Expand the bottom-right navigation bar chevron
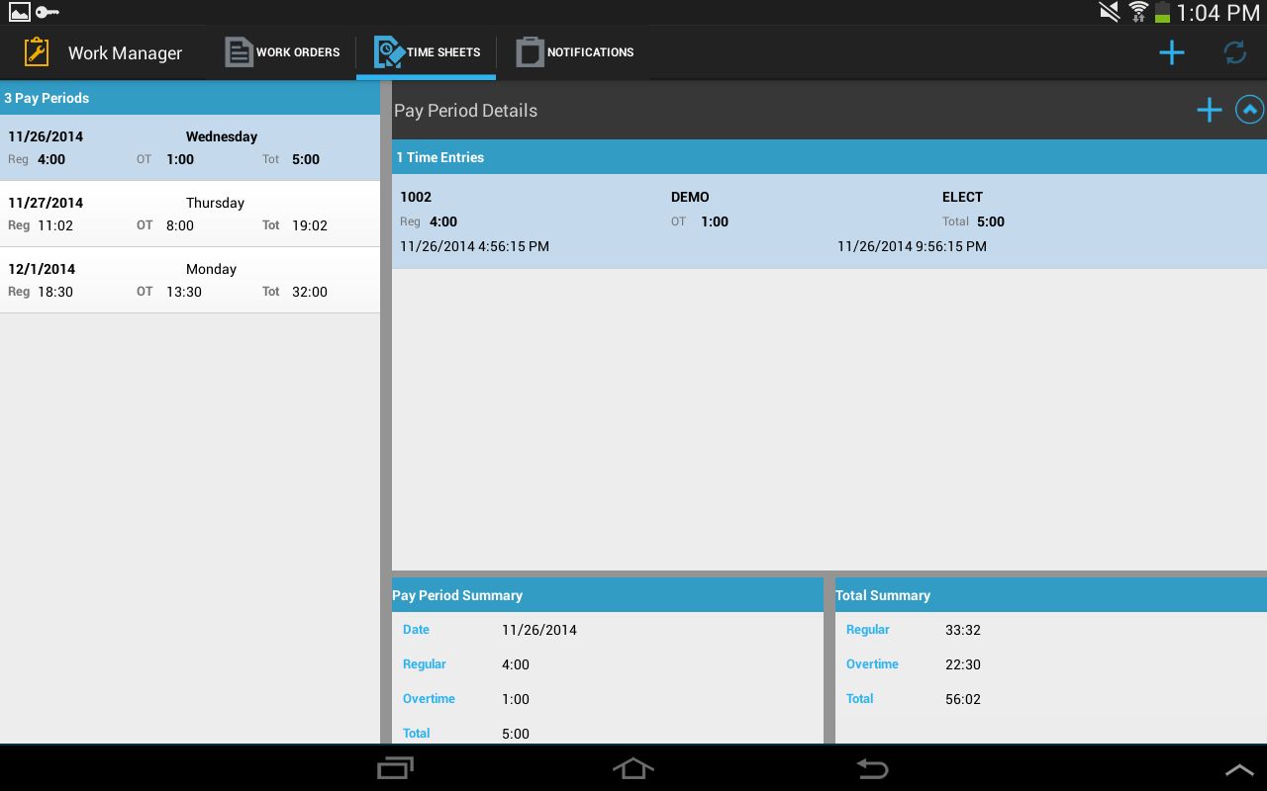 tap(1239, 769)
